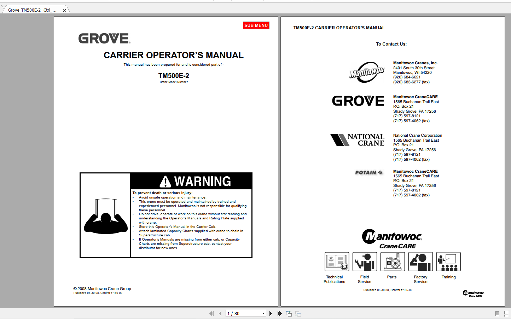
Task: Click the Technical Publications icon
Action: (337, 261)
